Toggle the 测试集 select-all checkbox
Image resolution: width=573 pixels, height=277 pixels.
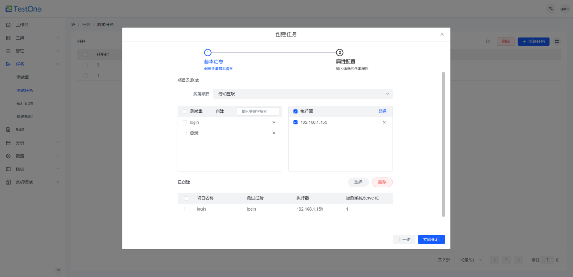click(185, 111)
